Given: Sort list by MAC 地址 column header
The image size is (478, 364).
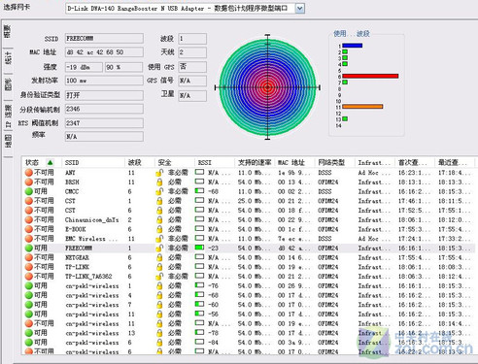Looking at the screenshot, I should point(291,162).
